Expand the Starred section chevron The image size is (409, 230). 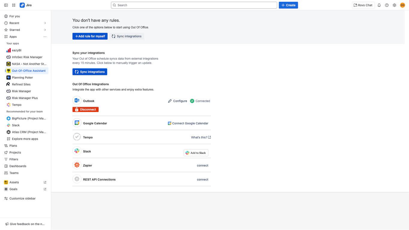45,30
